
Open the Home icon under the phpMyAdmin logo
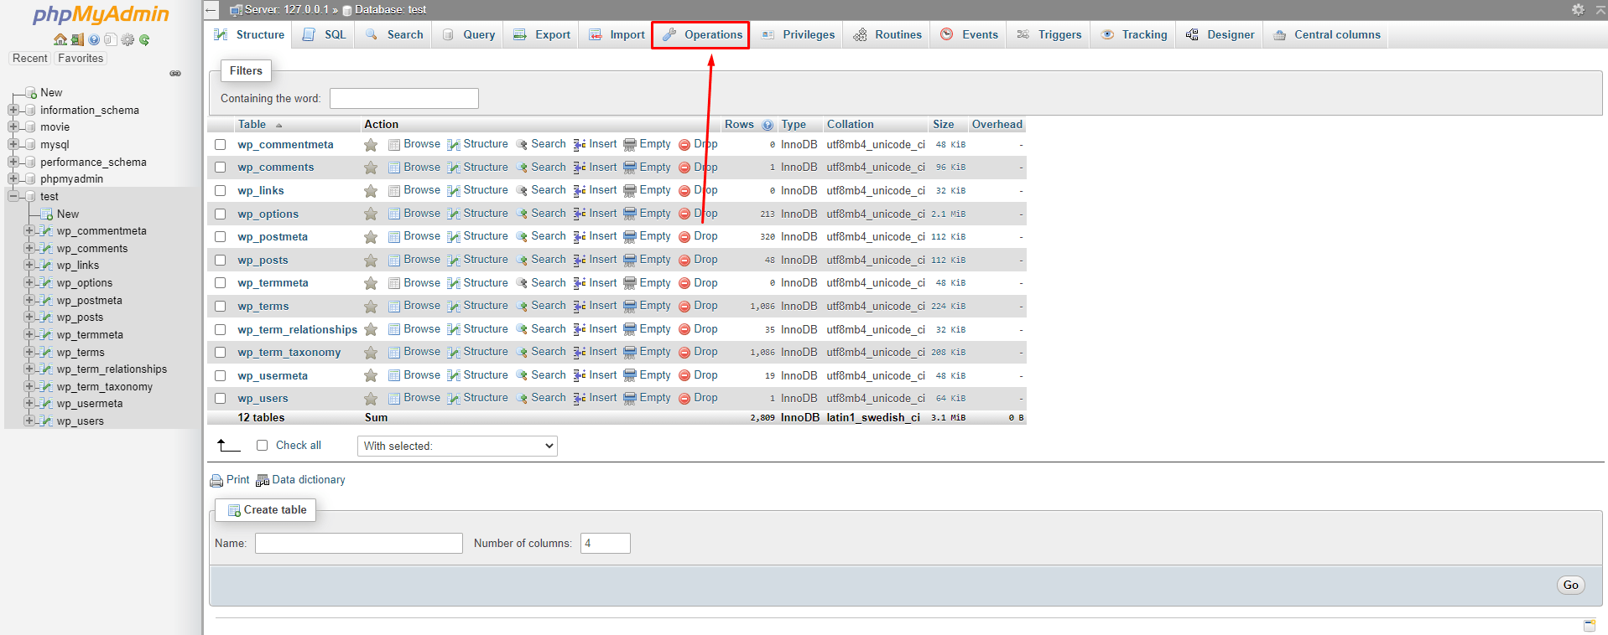coord(60,39)
